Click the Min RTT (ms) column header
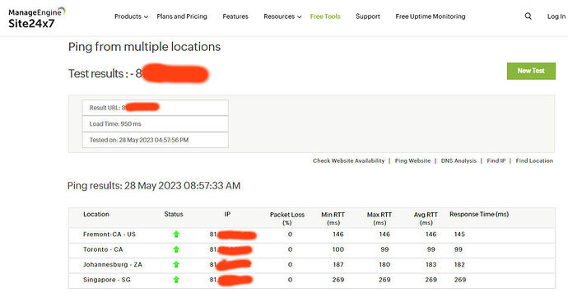 pos(333,218)
